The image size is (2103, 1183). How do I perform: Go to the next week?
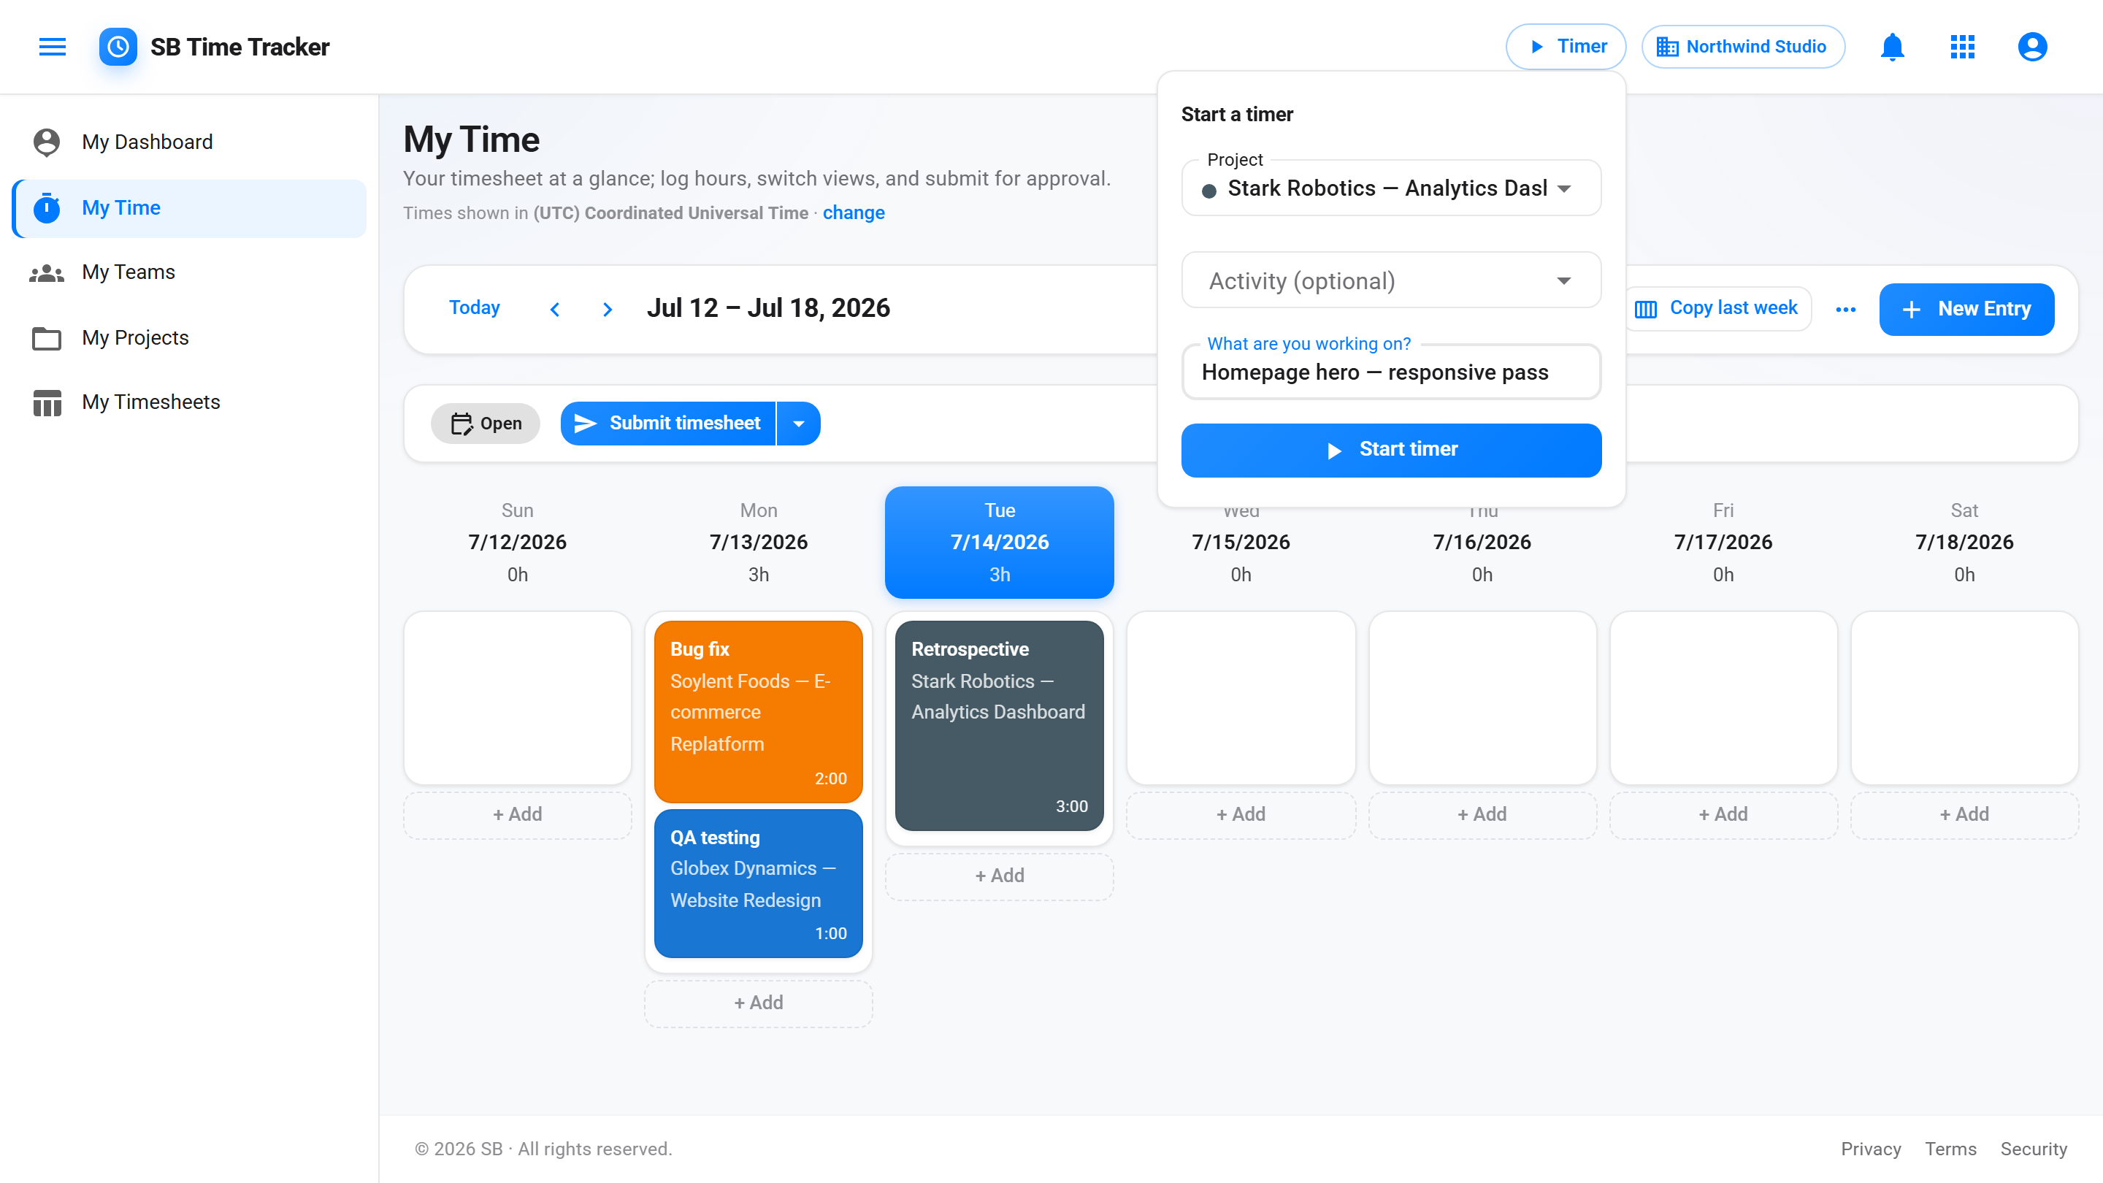pos(607,309)
